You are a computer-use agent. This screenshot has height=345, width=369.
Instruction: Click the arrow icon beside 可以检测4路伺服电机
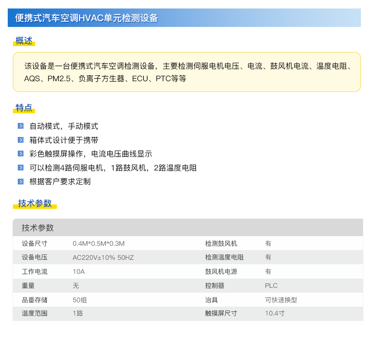21,168
